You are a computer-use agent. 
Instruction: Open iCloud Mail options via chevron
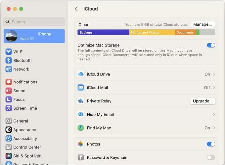[x=214, y=88]
